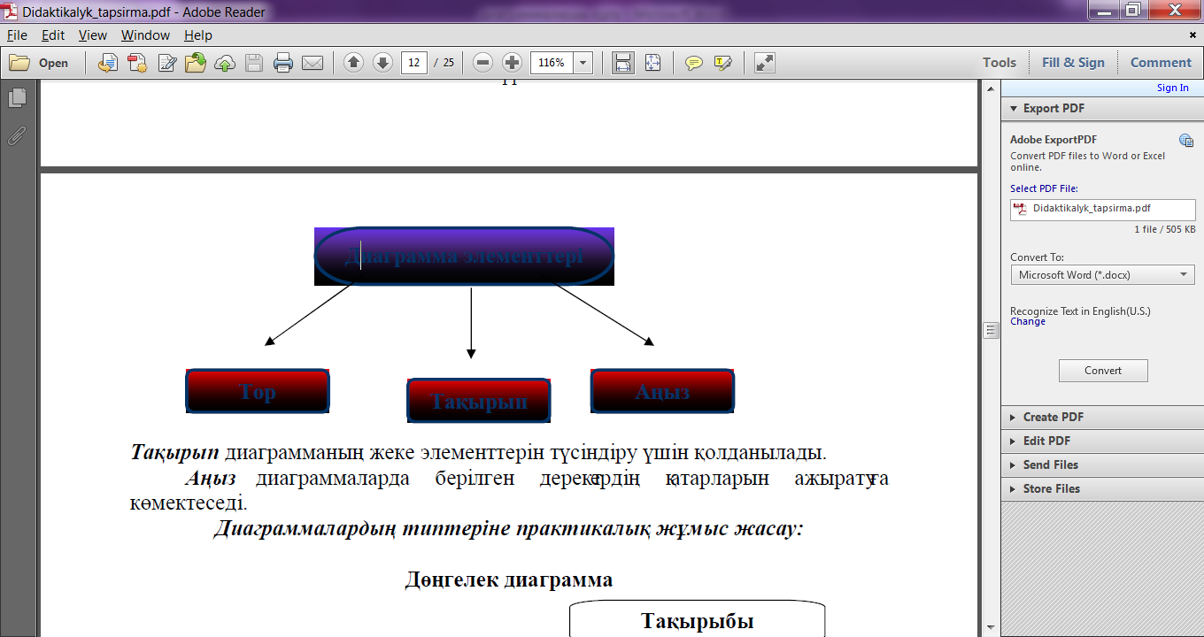Go to next page arrow

382,63
